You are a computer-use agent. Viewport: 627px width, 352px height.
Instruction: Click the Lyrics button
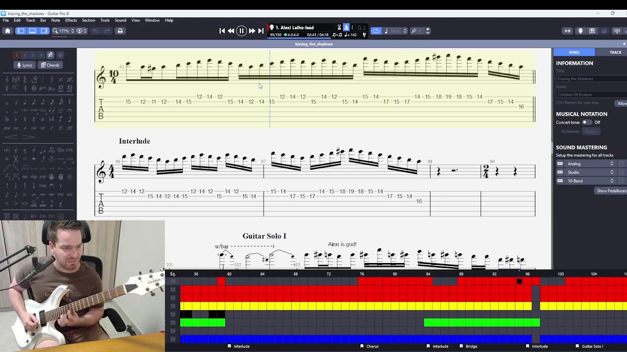(25, 65)
